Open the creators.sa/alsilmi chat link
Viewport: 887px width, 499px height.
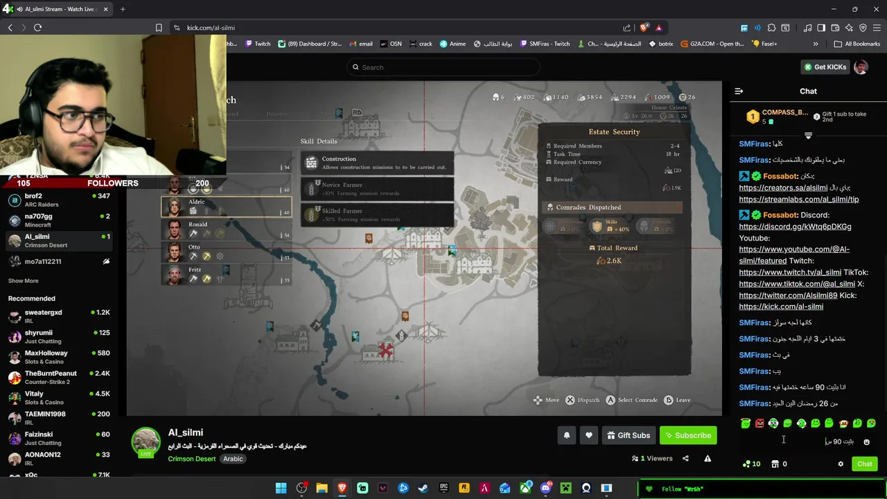[783, 188]
